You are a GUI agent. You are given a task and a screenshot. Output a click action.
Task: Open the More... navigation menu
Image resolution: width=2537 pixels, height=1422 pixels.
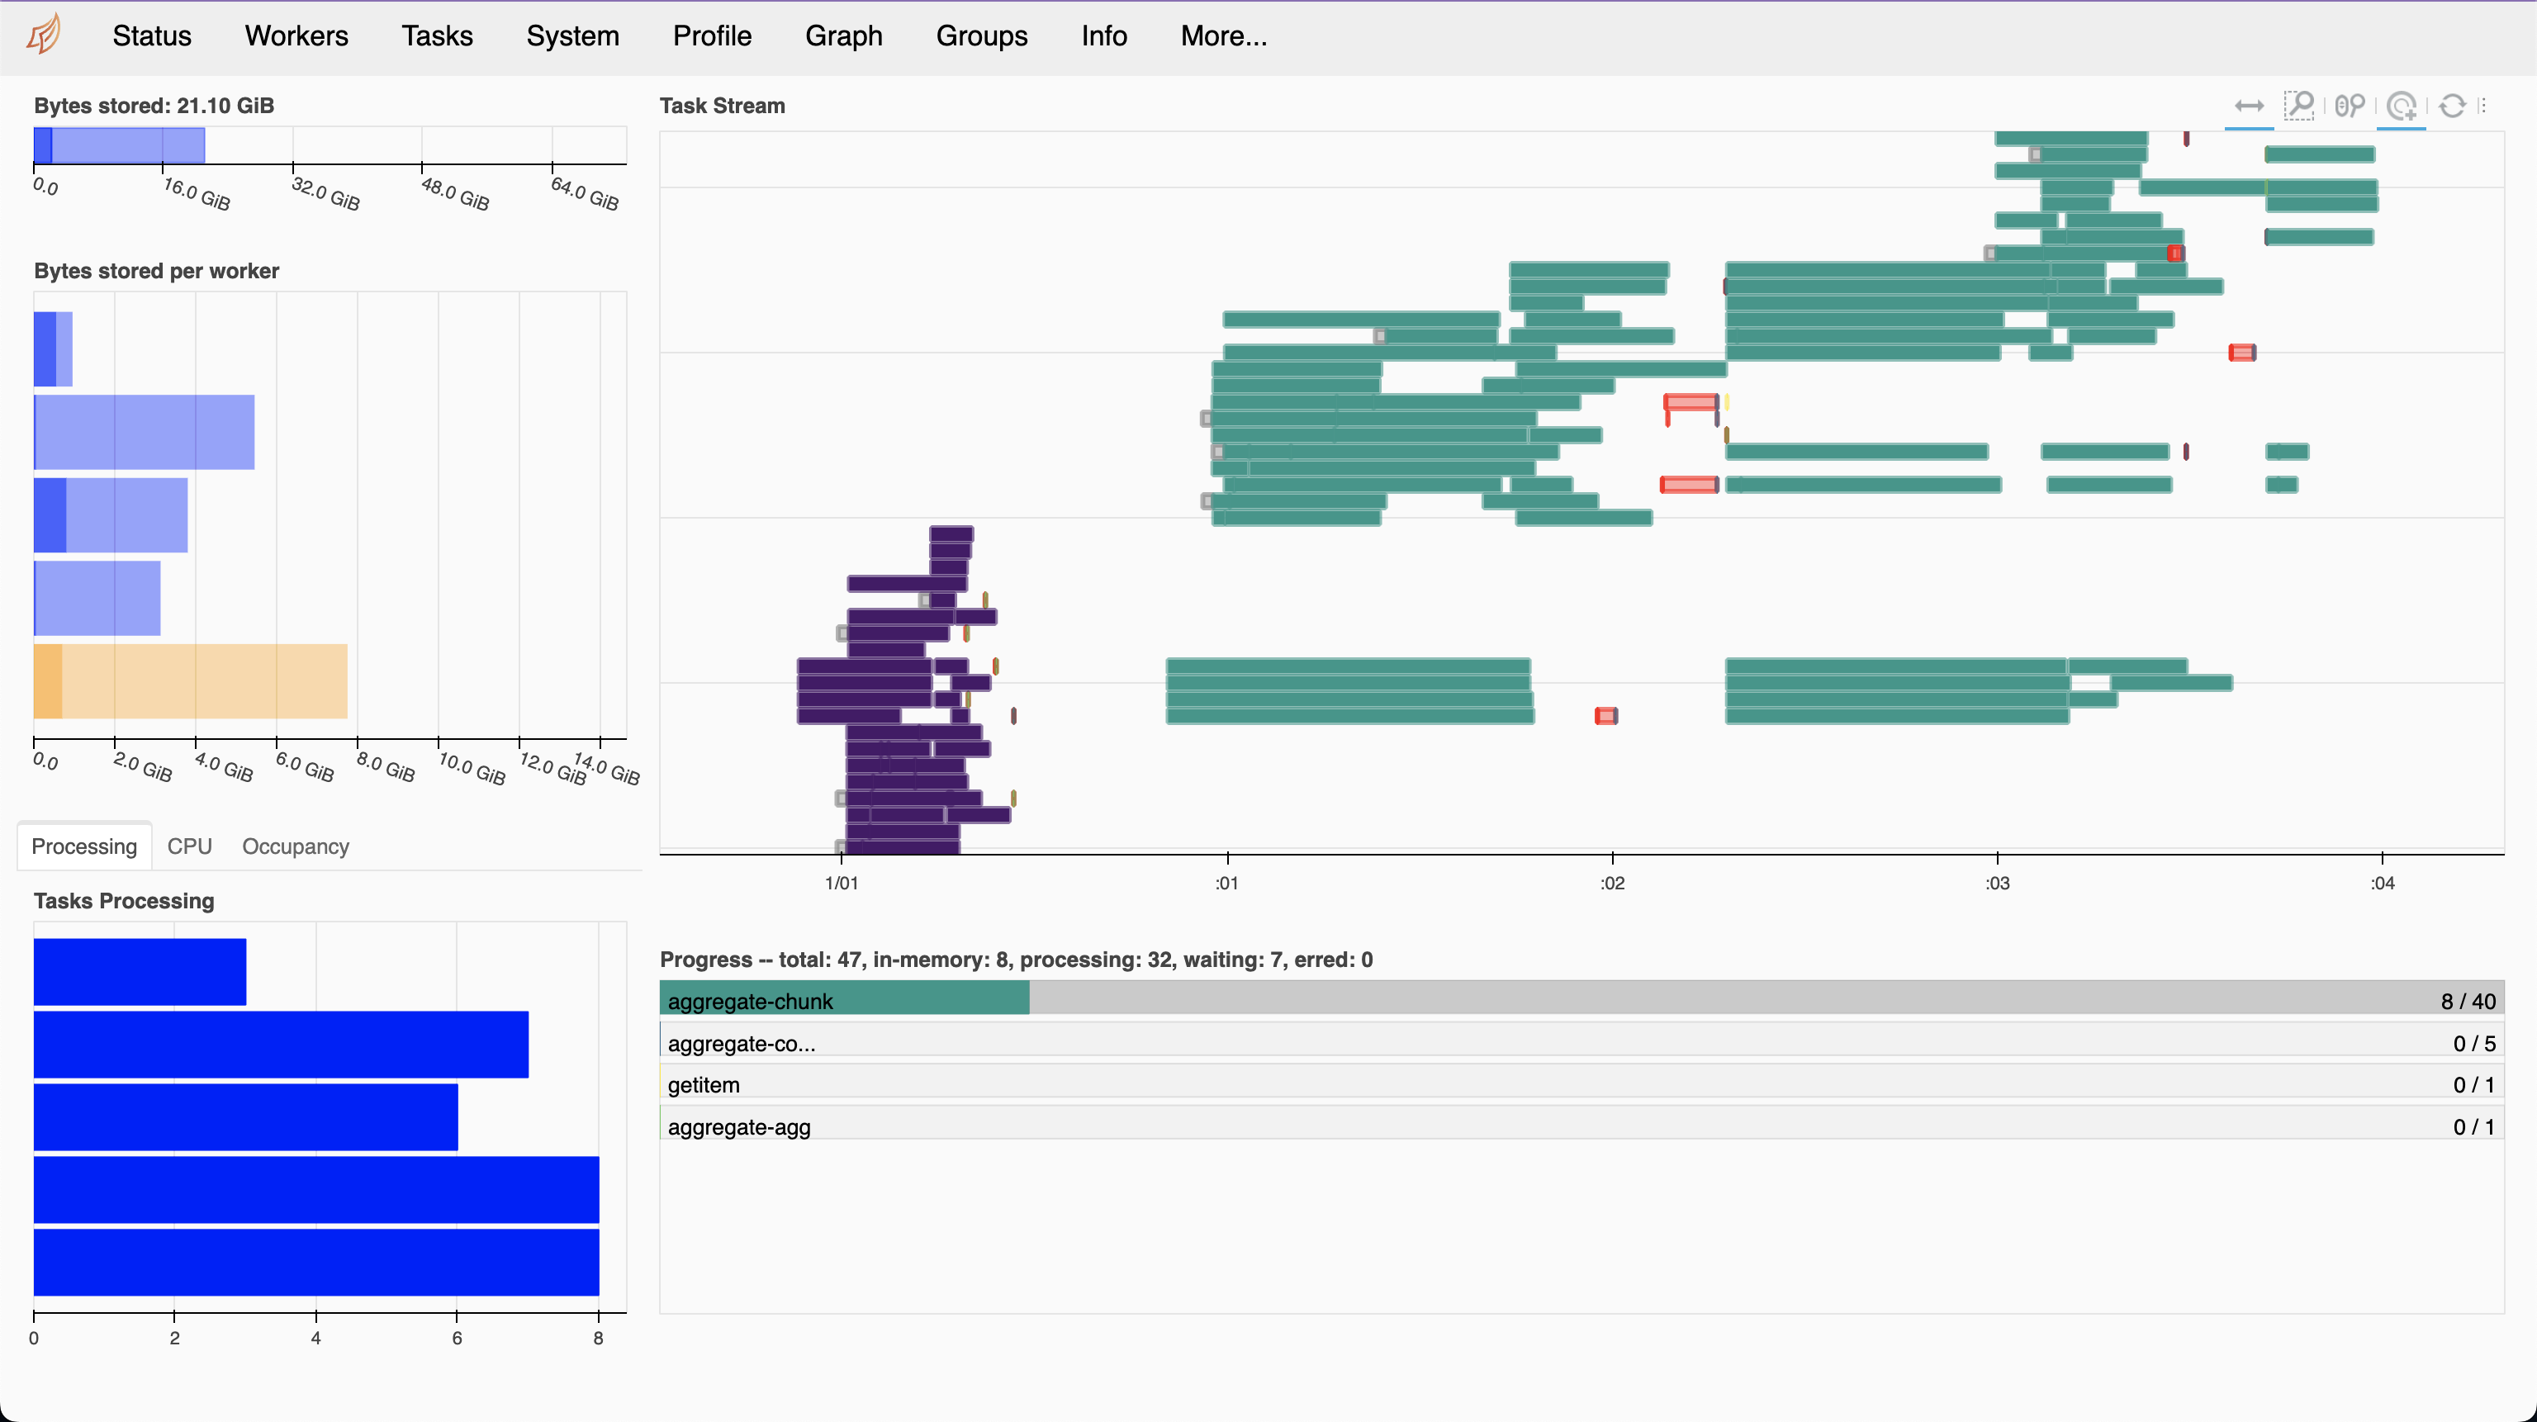point(1223,36)
